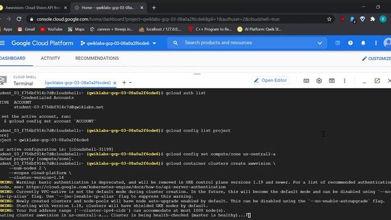391x220 pixels.
Task: Open the Chrome extensions puzzle icon
Action: point(373,19)
